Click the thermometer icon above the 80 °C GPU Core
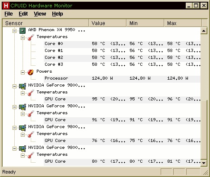Screen dimensions: 210x177 click(x=31, y=155)
